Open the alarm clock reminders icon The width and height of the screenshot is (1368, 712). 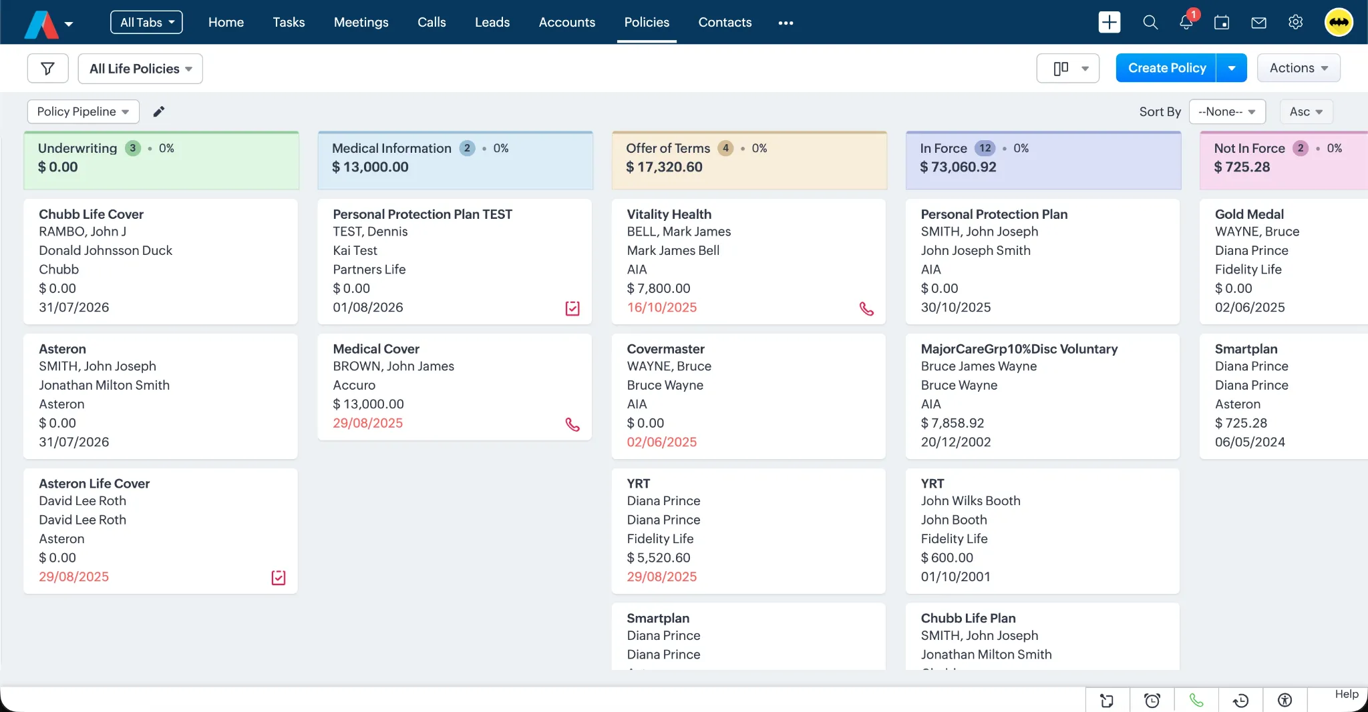point(1152,700)
